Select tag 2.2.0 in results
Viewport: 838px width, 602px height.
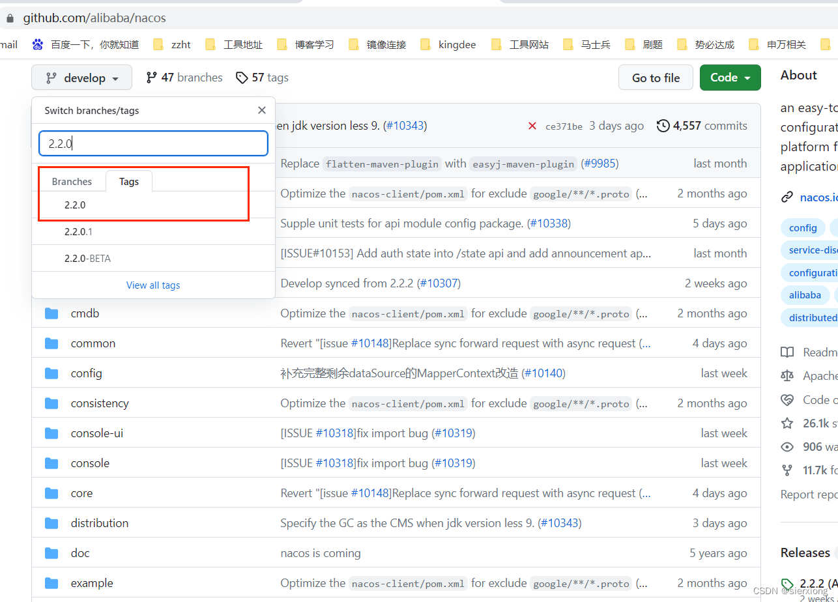tap(153, 205)
